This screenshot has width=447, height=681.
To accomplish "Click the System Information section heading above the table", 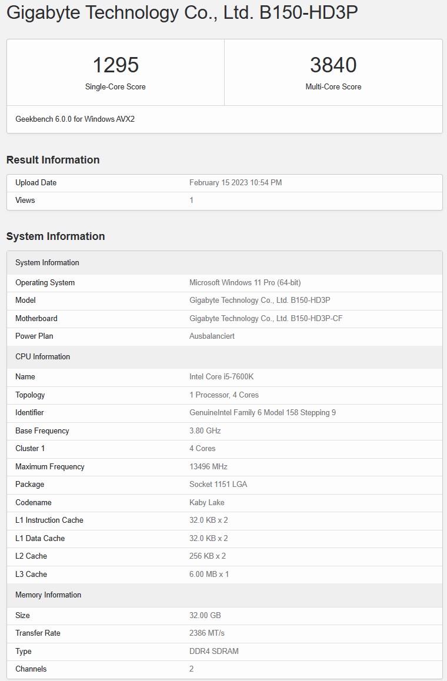I will tap(56, 236).
